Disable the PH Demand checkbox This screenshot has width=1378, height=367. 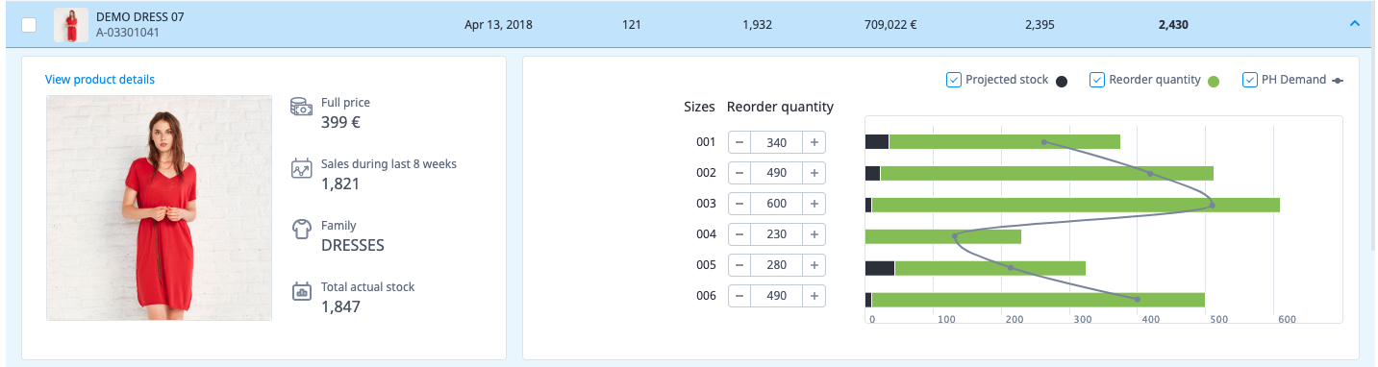point(1250,80)
